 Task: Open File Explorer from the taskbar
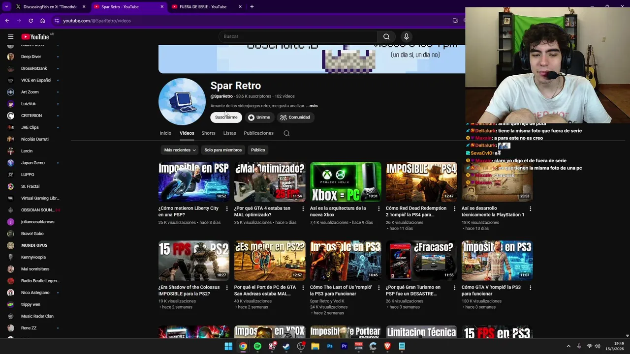point(315,346)
